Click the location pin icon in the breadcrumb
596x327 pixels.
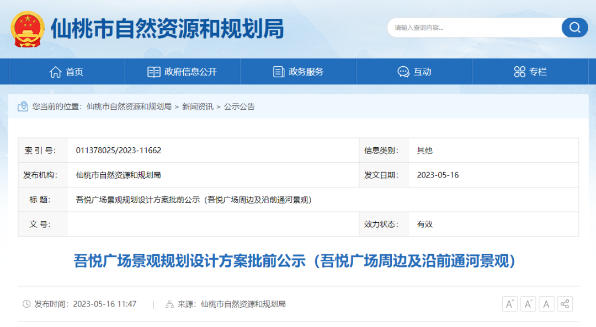[x=22, y=106]
